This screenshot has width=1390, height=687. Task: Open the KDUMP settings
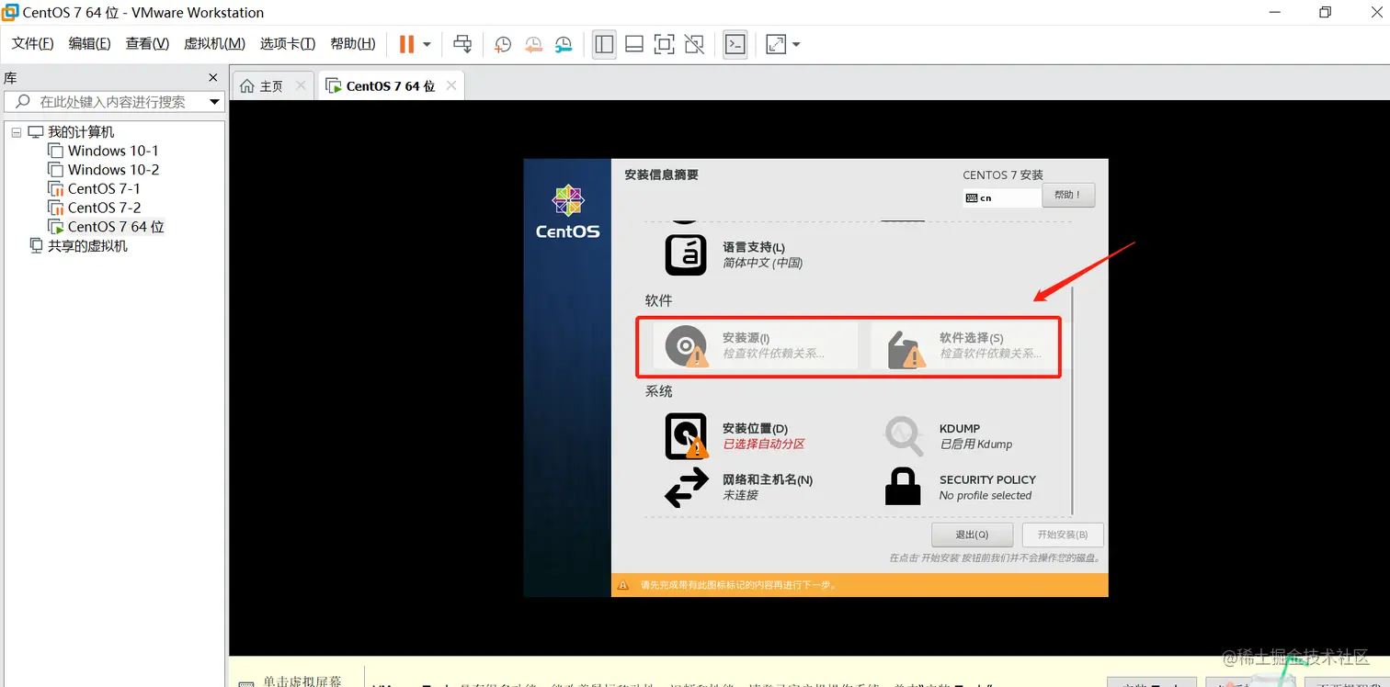(x=949, y=436)
